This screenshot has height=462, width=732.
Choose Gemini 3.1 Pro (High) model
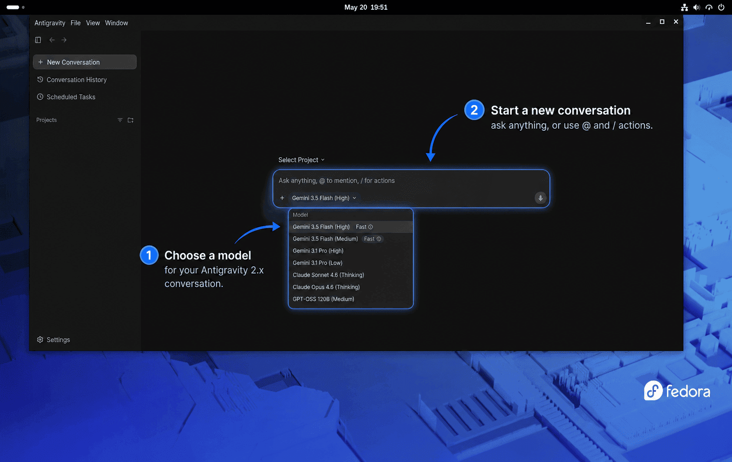point(351,251)
